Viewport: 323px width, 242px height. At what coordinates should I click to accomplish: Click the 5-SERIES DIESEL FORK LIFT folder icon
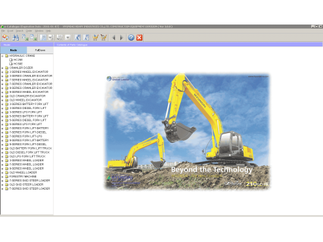6,120
